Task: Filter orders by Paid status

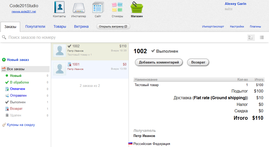Action: pos(18,89)
